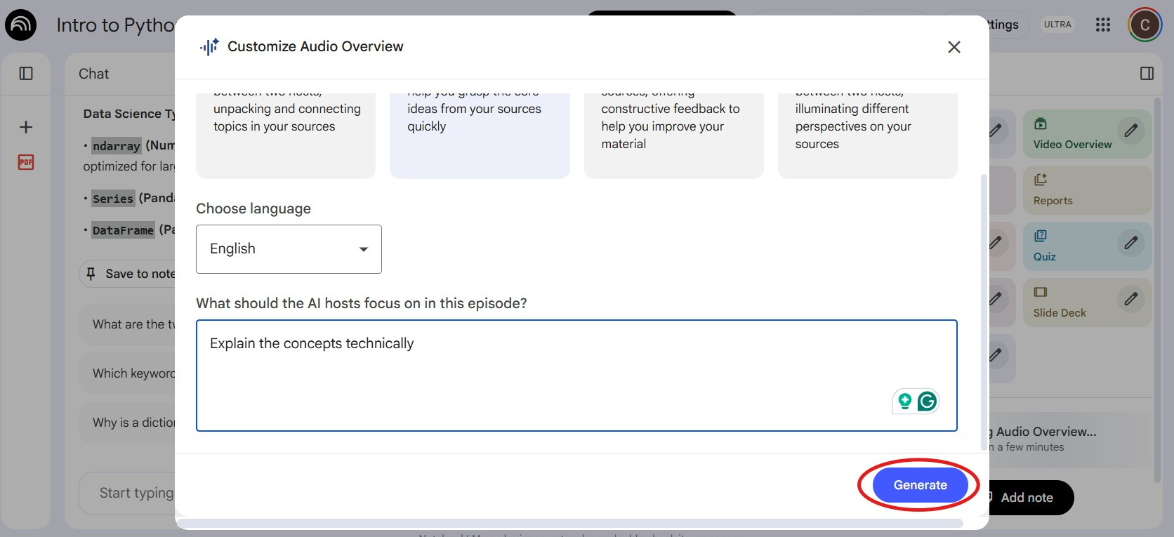The height and width of the screenshot is (537, 1174).
Task: Open the Reports card
Action: point(1087,190)
